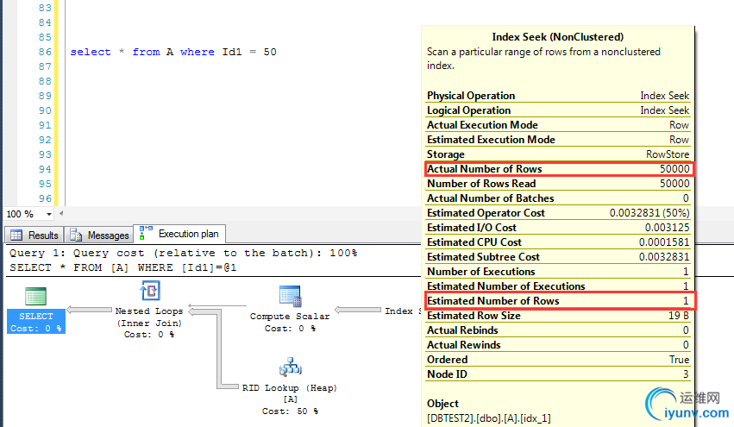The width and height of the screenshot is (734, 427).
Task: Click the 'Estimated CPU Cost' tooltip row
Action: pos(558,242)
